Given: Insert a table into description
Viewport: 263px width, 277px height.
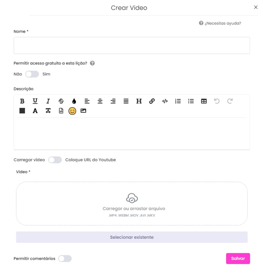Looking at the screenshot, I should tap(204, 101).
